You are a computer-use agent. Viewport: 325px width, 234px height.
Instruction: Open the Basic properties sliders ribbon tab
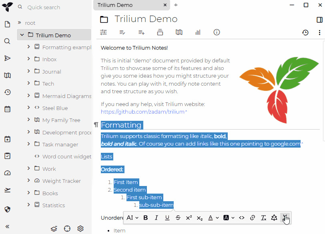click(x=103, y=32)
